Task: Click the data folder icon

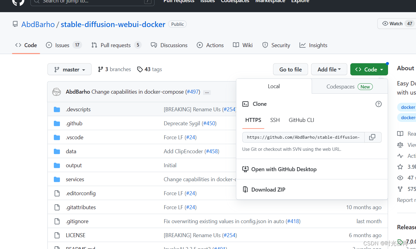Action: 57,151
